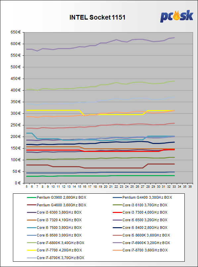Click the Pentium G3900 2,80GHz BOX legend entry
This screenshot has height=267, width=198.
(57, 198)
